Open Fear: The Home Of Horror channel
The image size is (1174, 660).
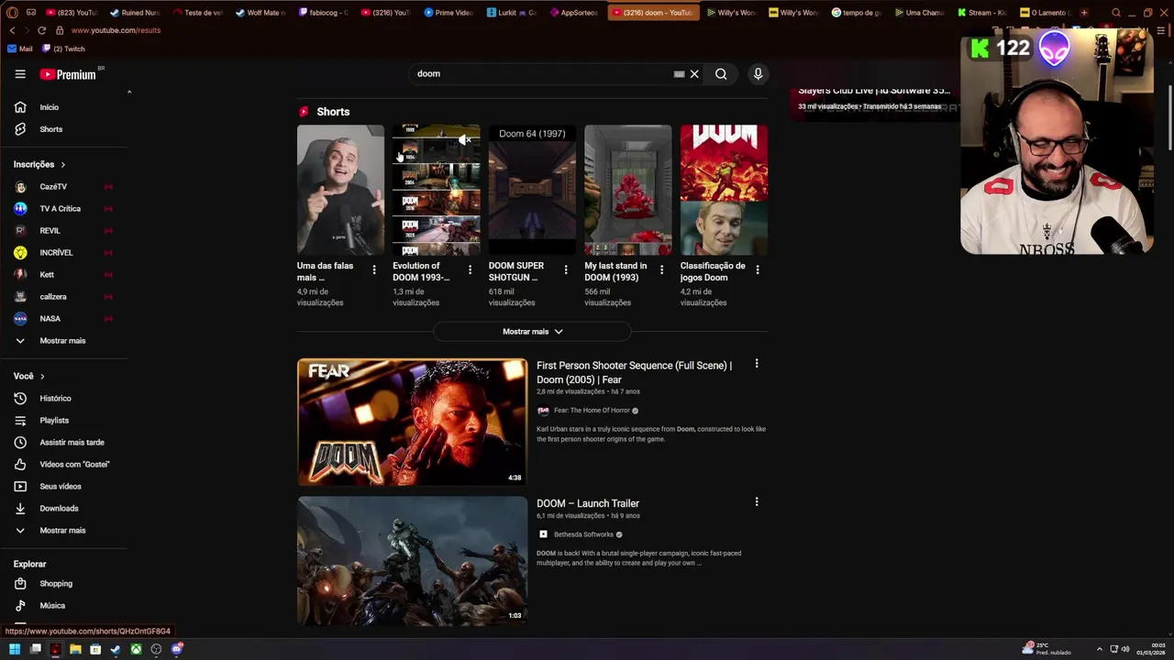pyautogui.click(x=592, y=411)
